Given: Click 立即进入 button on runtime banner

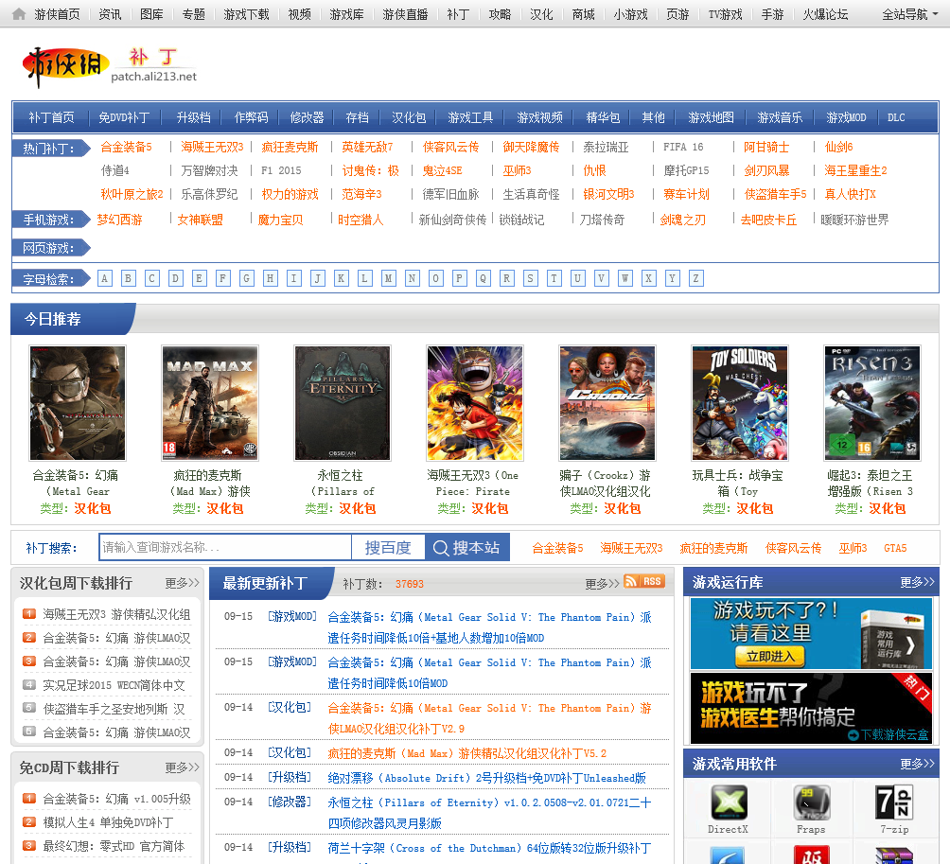Looking at the screenshot, I should 770,656.
